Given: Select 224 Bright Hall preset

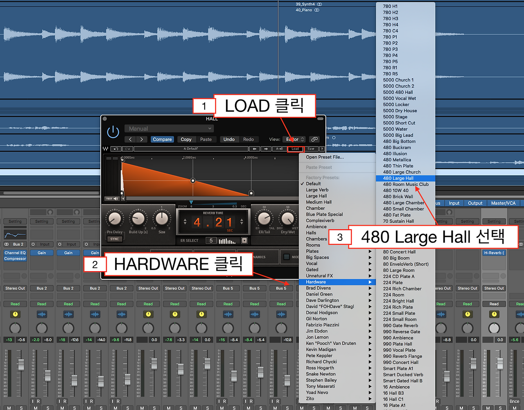Looking at the screenshot, I should [405, 301].
